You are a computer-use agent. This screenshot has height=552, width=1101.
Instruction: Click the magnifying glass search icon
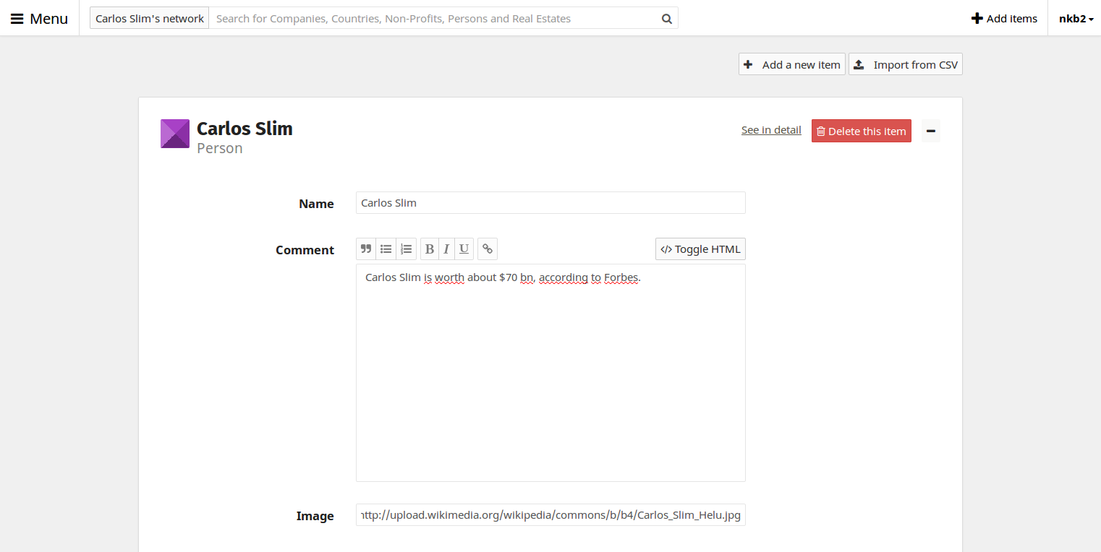click(667, 19)
